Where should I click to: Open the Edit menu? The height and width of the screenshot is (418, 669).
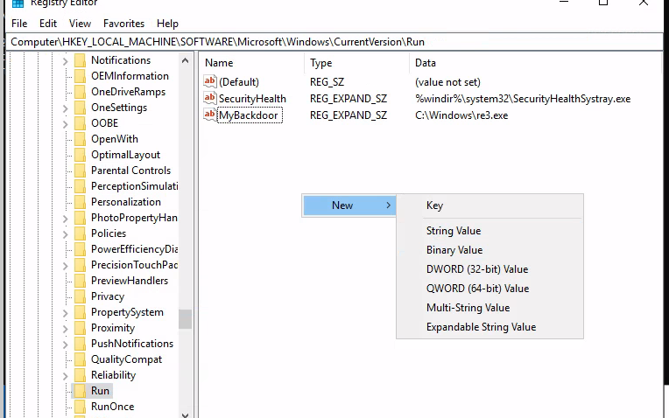(x=48, y=24)
